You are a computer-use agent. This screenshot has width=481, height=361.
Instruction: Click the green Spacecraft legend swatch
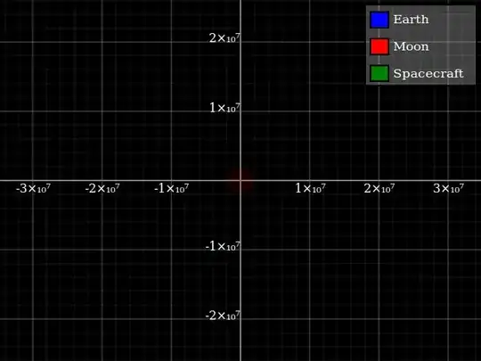coord(379,73)
